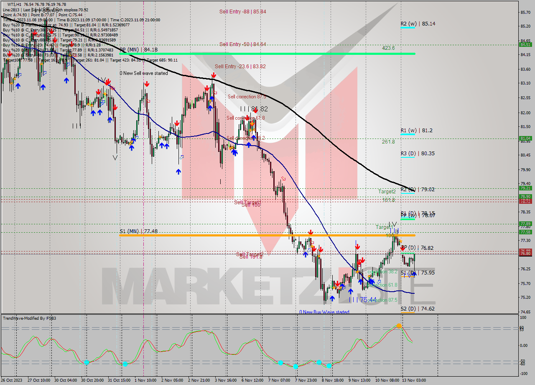Click the "Sell Target2" label
The image size is (535, 385).
coord(250,254)
